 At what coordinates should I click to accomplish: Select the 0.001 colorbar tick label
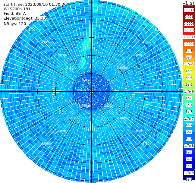click(189, 17)
